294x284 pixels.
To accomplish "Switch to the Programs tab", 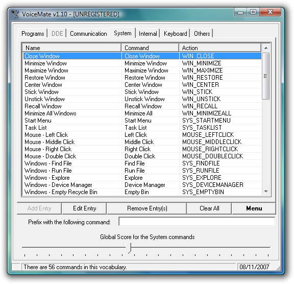I will (x=33, y=34).
